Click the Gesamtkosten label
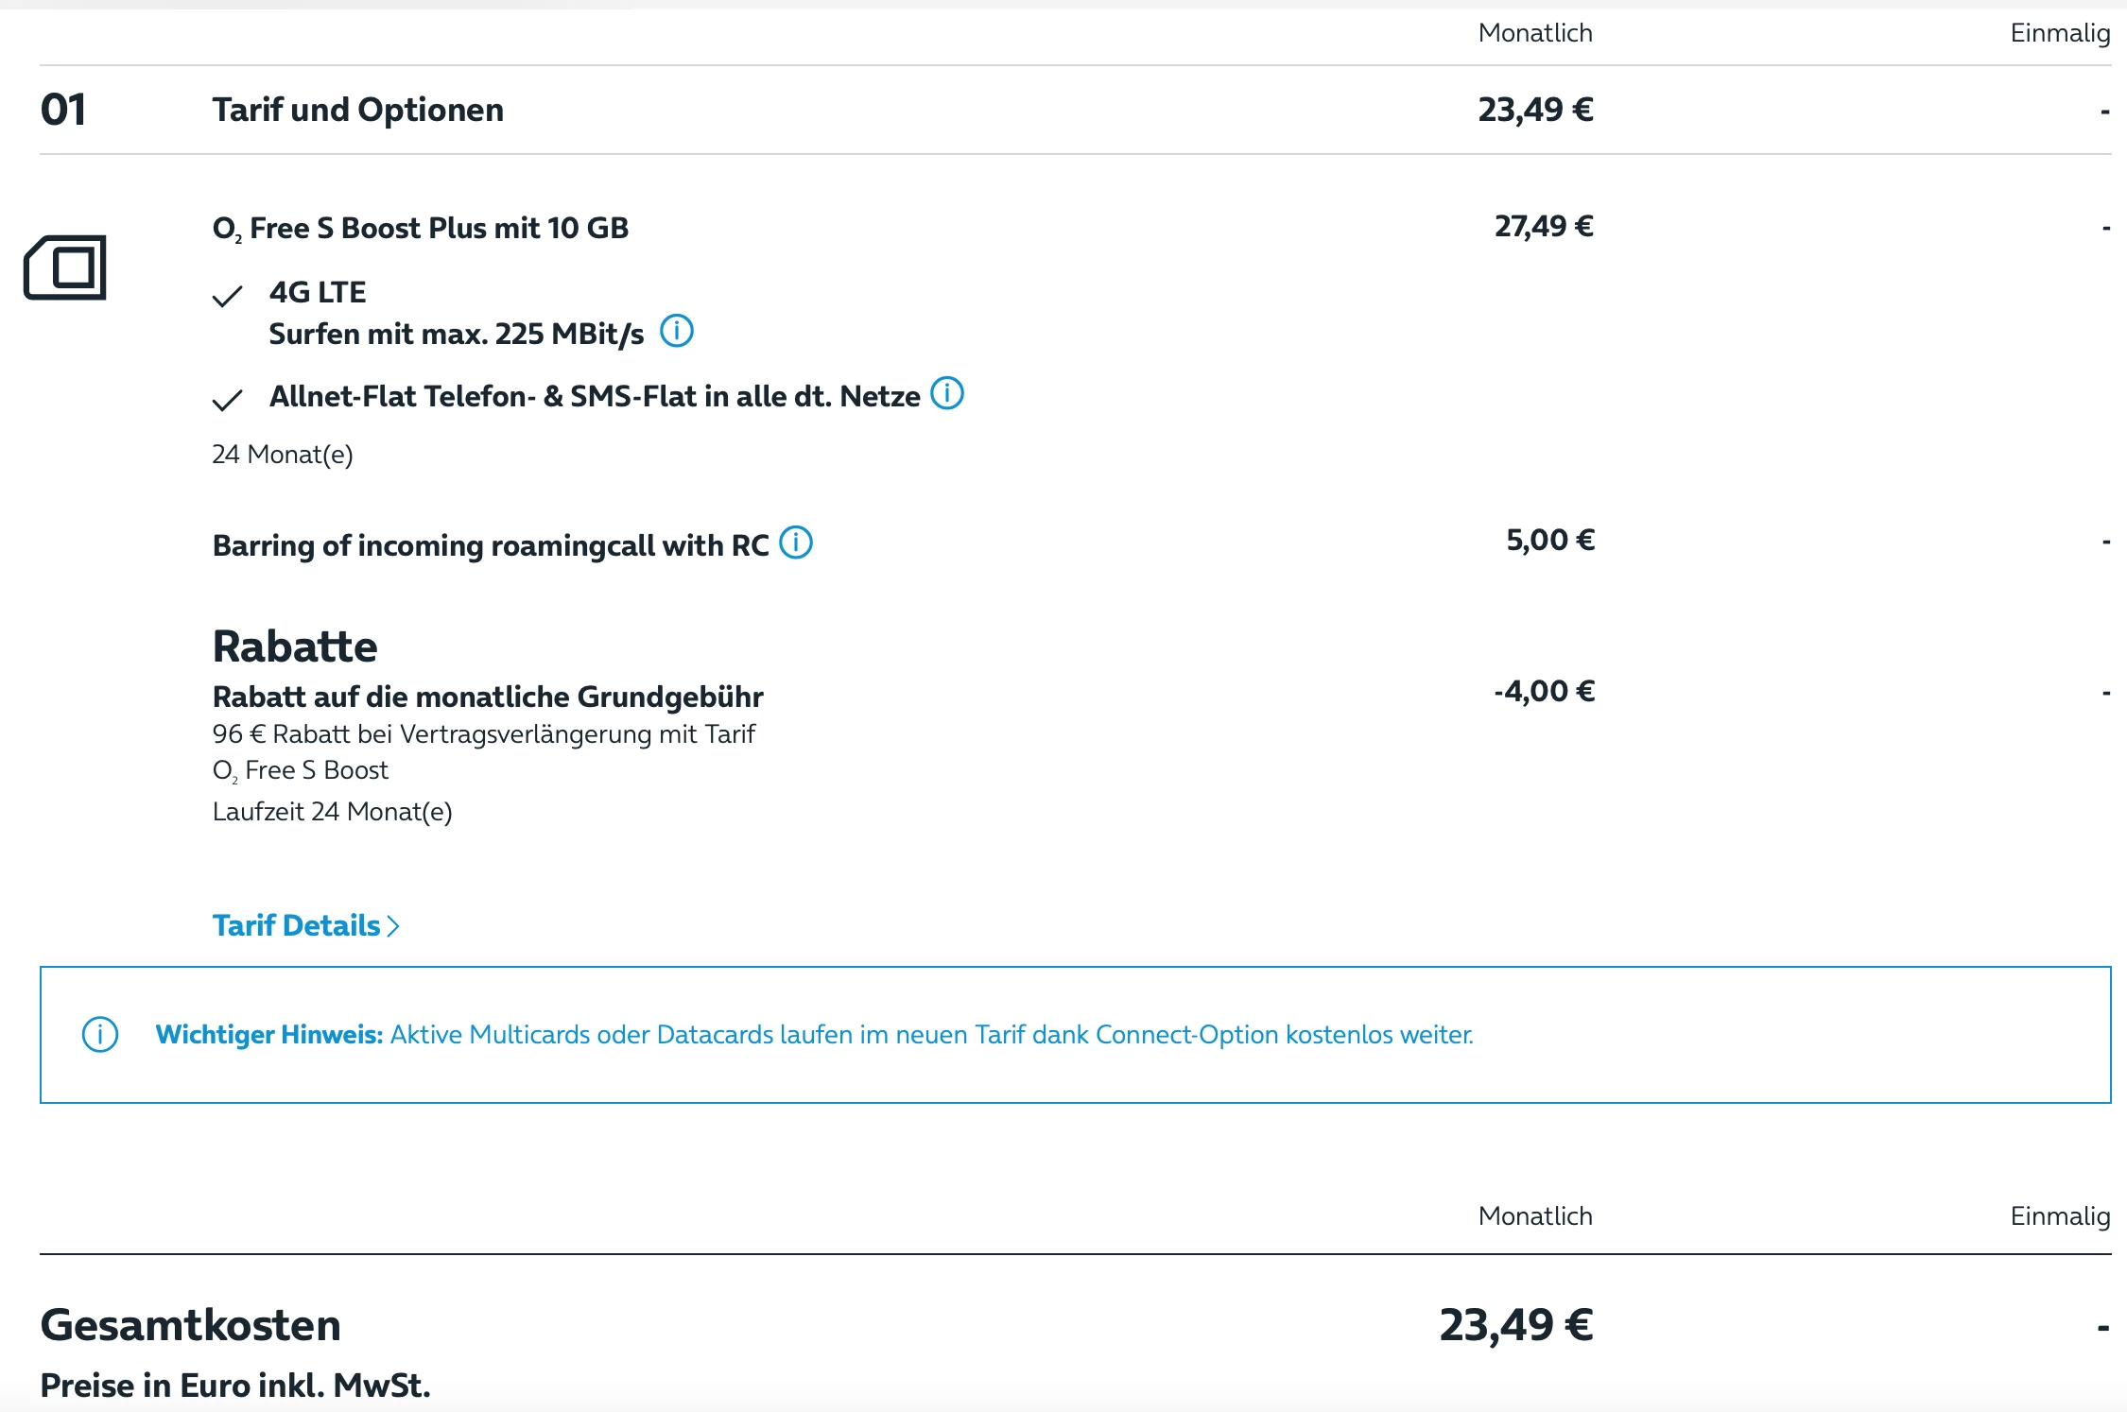The image size is (2127, 1412). (190, 1325)
